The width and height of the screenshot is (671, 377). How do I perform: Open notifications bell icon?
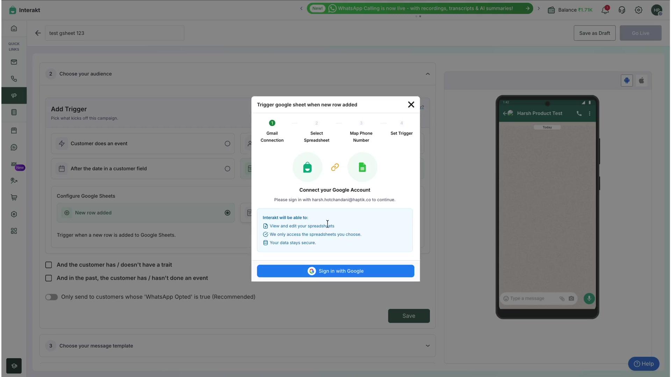(x=605, y=10)
